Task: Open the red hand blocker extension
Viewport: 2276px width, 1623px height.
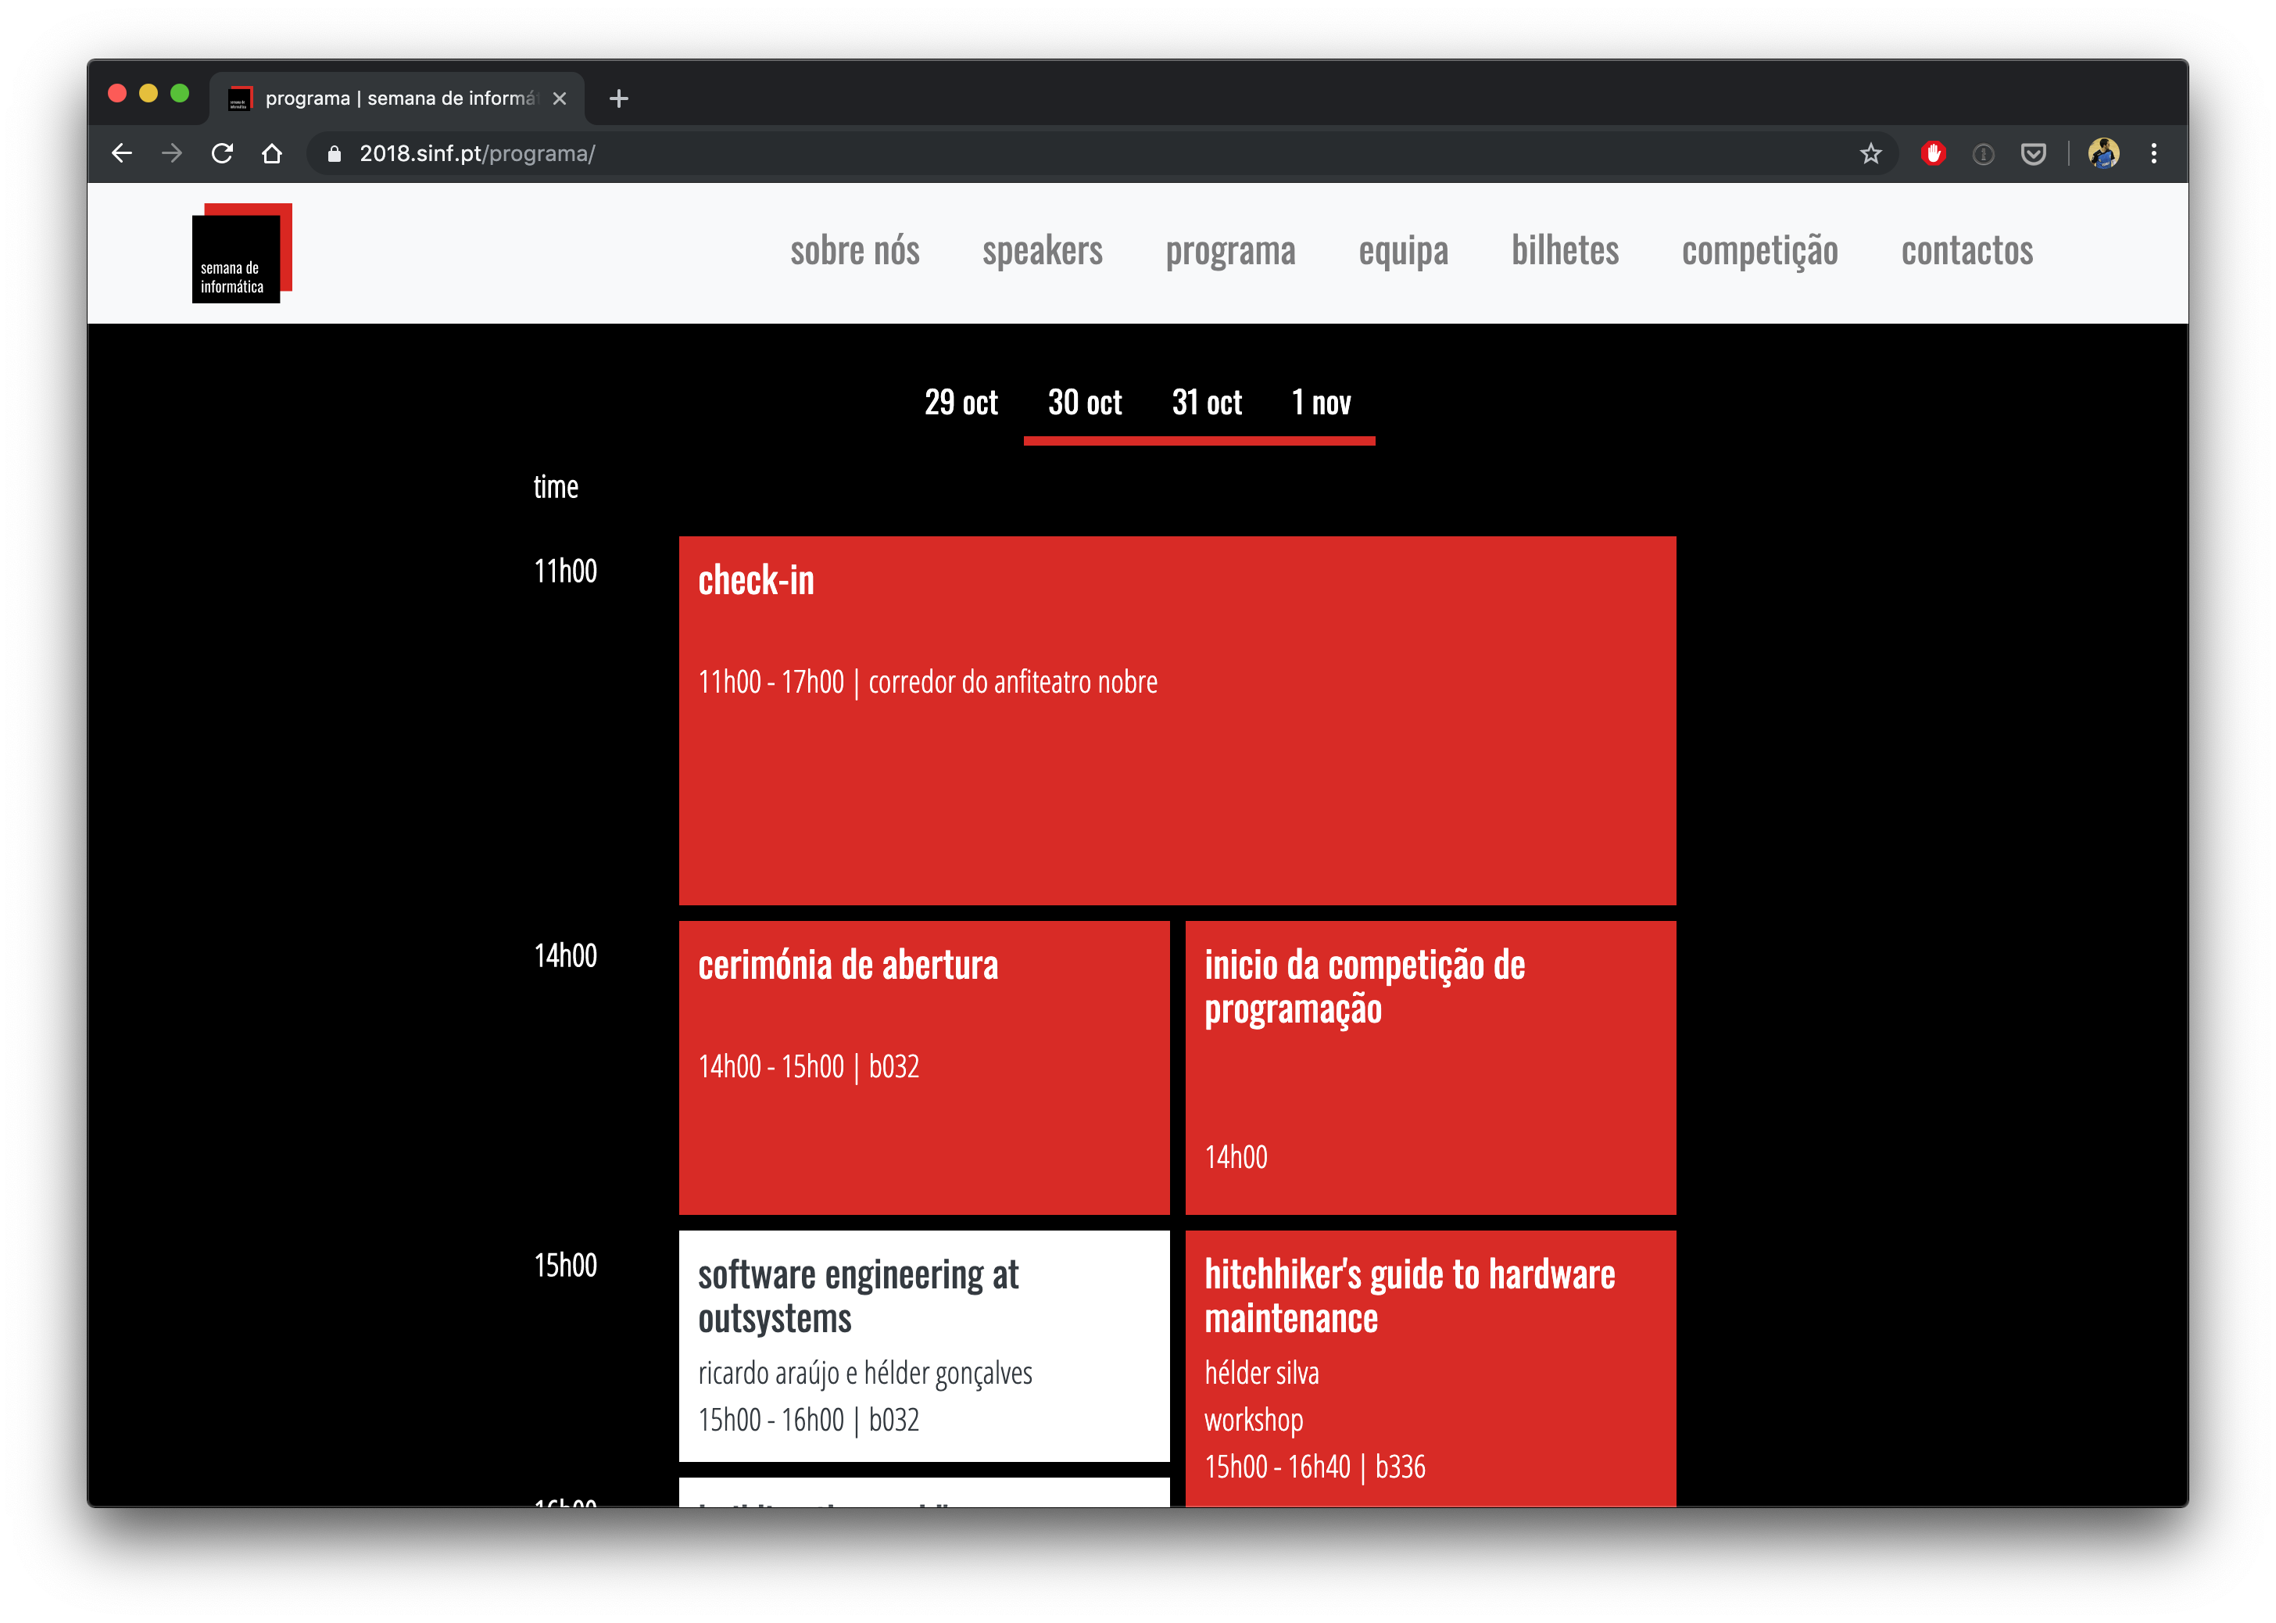Action: 1934,153
